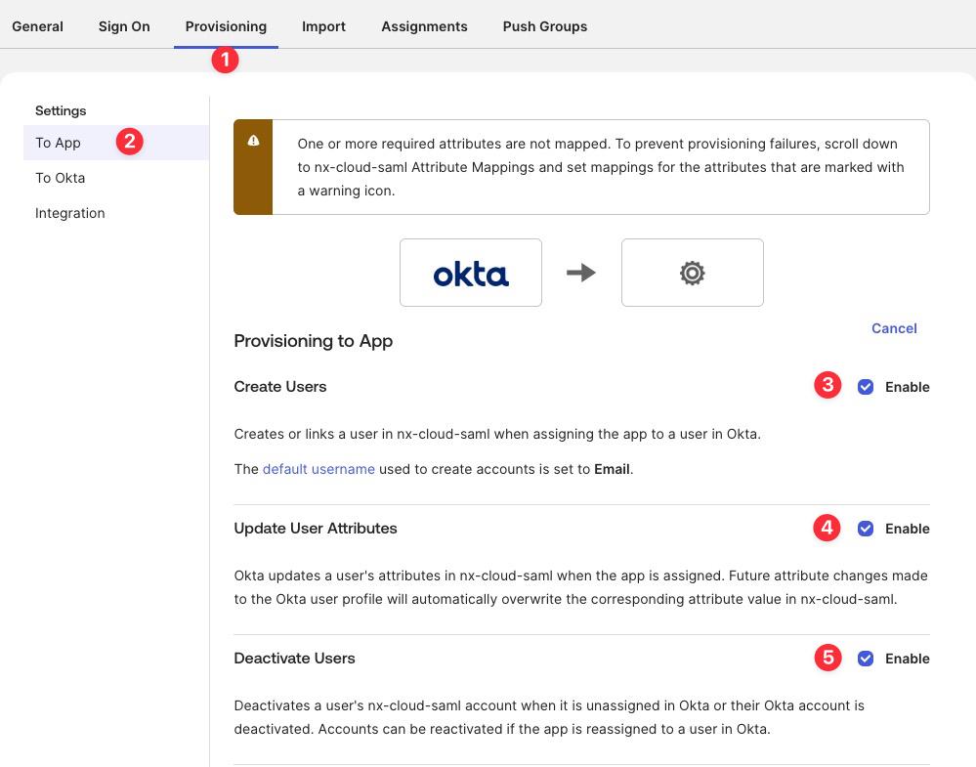Open Integration from the Settings sidebar
The image size is (976, 767).
(x=69, y=213)
